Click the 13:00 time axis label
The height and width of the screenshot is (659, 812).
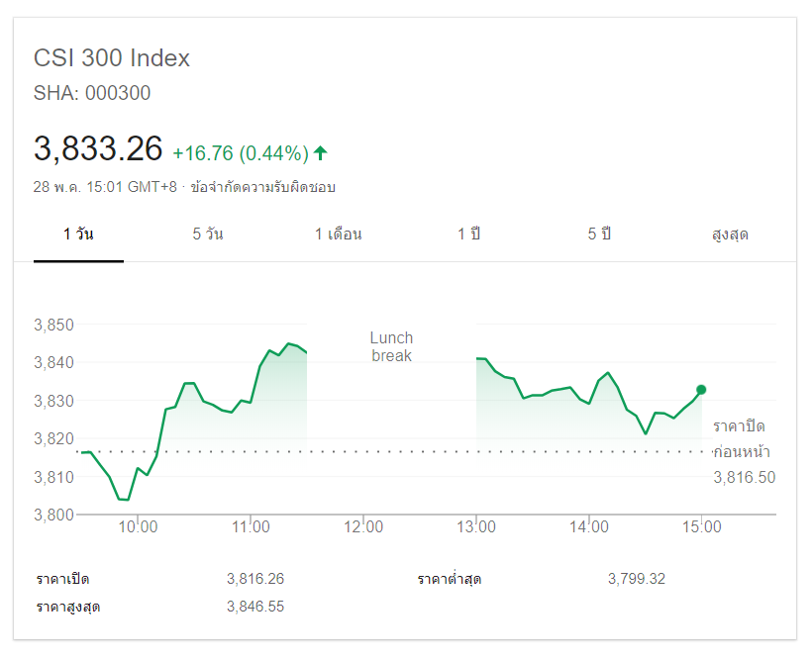point(476,527)
